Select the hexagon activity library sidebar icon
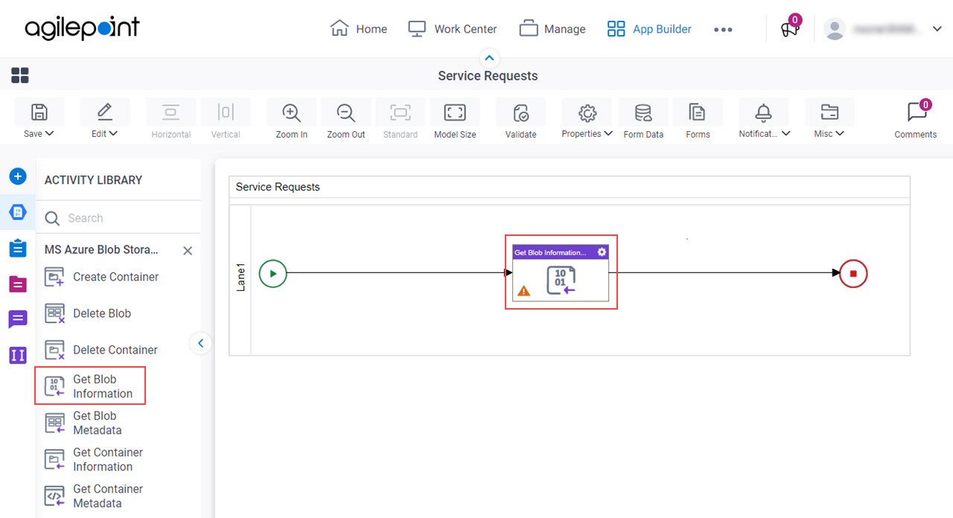This screenshot has height=518, width=953. click(x=18, y=213)
